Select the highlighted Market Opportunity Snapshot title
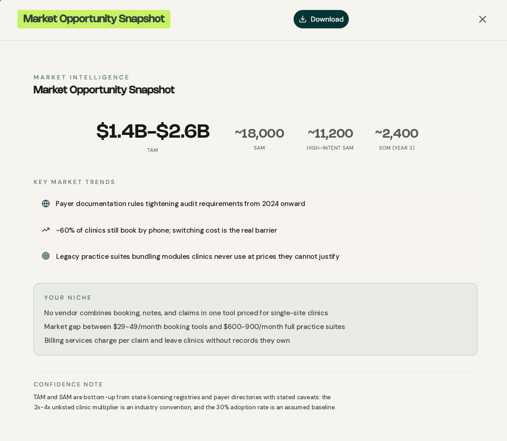Image resolution: width=507 pixels, height=441 pixels. pyautogui.click(x=94, y=19)
